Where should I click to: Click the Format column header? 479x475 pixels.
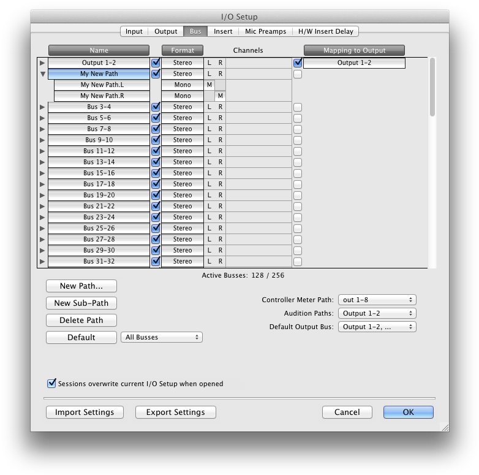pyautogui.click(x=183, y=50)
